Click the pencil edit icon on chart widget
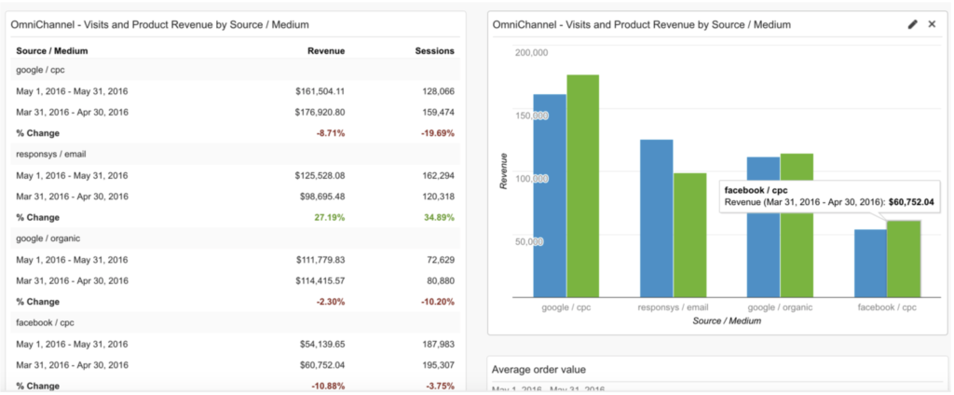Image resolution: width=954 pixels, height=395 pixels. (x=912, y=24)
